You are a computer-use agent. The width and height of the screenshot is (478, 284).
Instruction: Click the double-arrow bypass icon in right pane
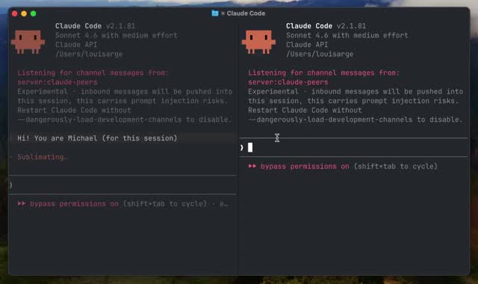[252, 166]
